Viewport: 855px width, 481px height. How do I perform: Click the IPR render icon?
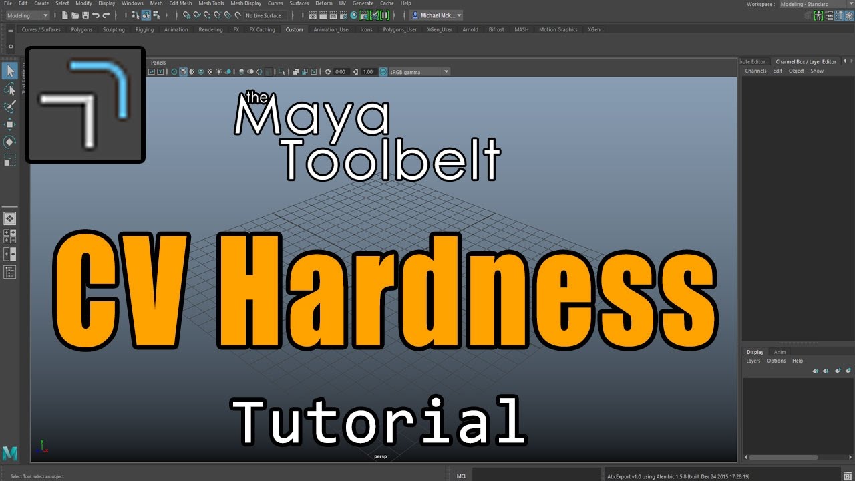tap(333, 15)
